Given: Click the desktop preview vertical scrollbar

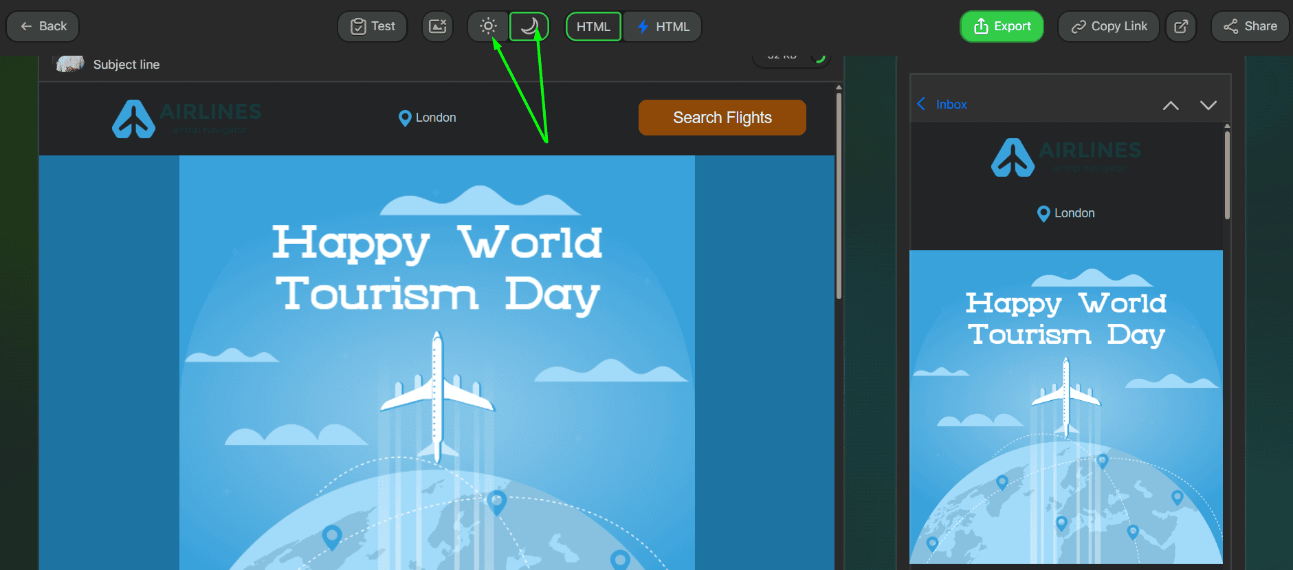Looking at the screenshot, I should 839,196.
